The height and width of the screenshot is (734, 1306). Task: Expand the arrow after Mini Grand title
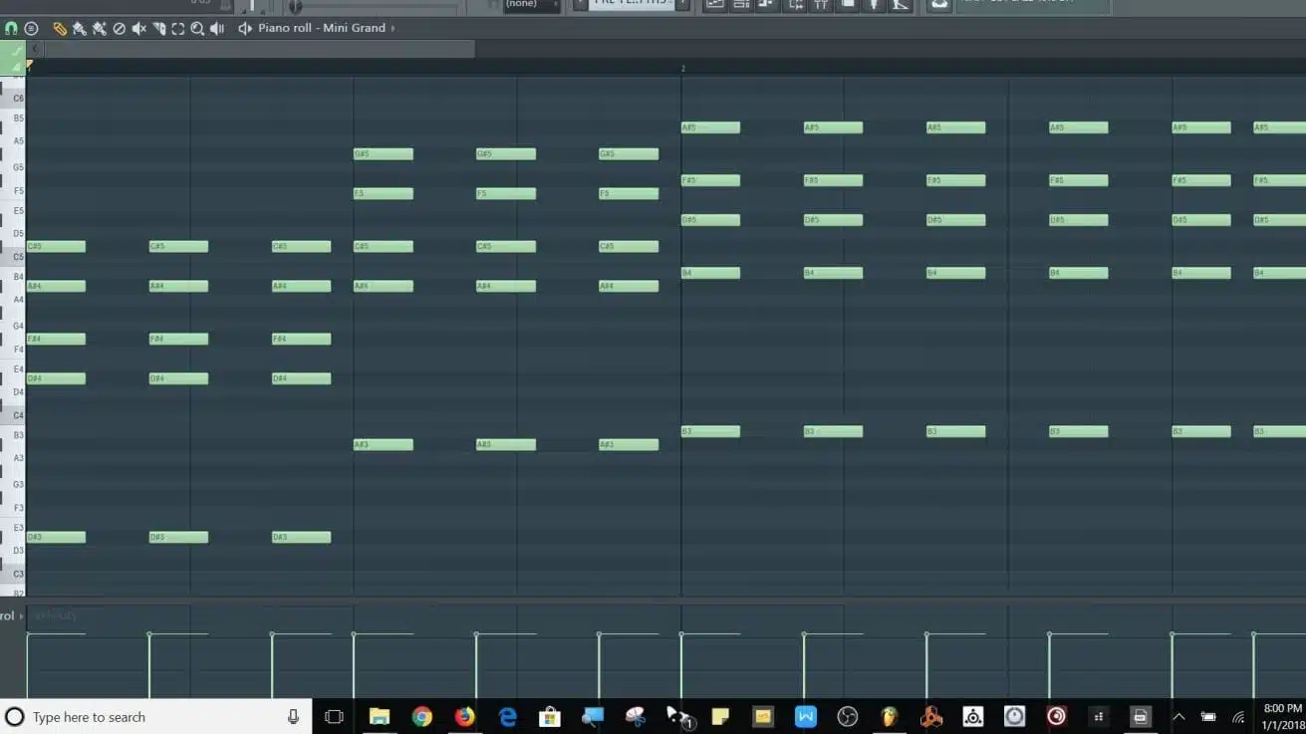(392, 28)
